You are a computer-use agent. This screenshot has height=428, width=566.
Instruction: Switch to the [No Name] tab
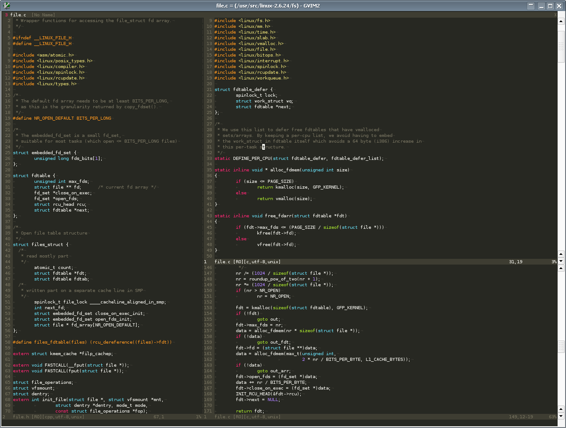coord(43,15)
